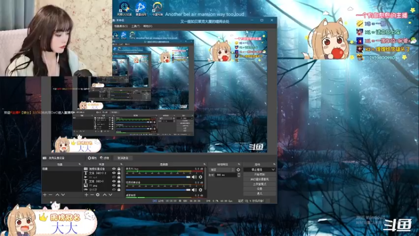Open source properties gear below the sources list
Image resolution: width=419 pixels, height=236 pixels.
98,195
